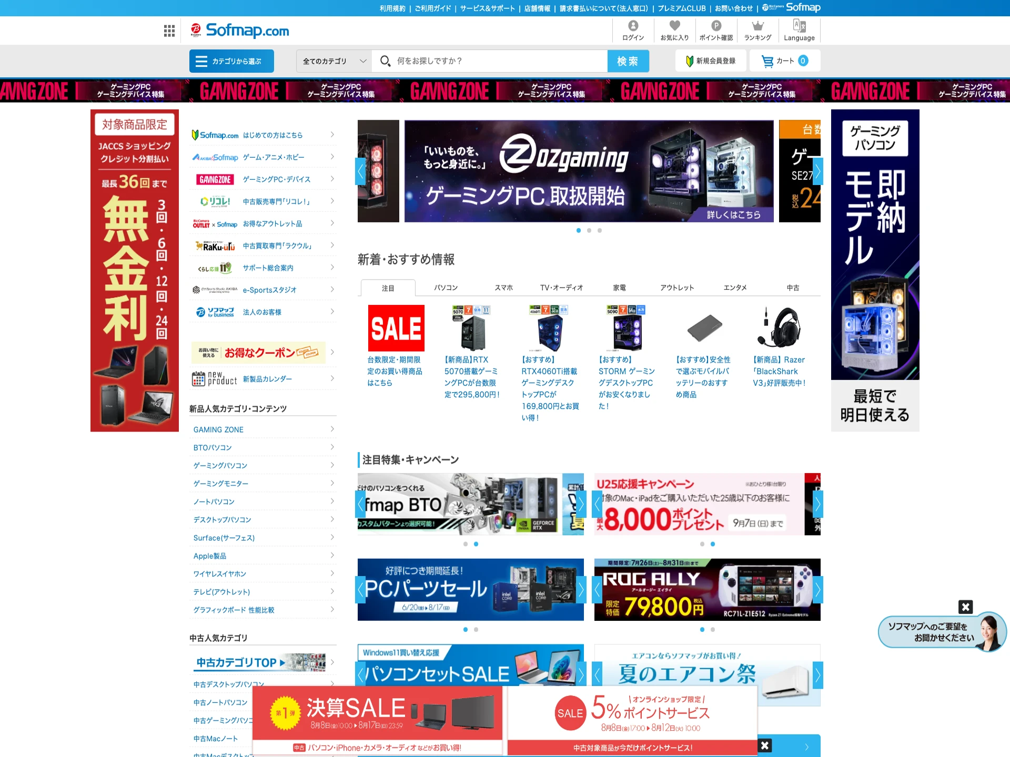Open the cart (カート) icon
1010x757 pixels.
(x=785, y=61)
